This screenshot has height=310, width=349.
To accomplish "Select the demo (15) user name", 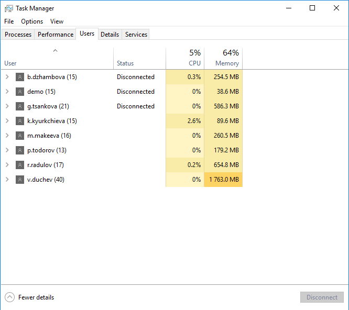I will (41, 92).
